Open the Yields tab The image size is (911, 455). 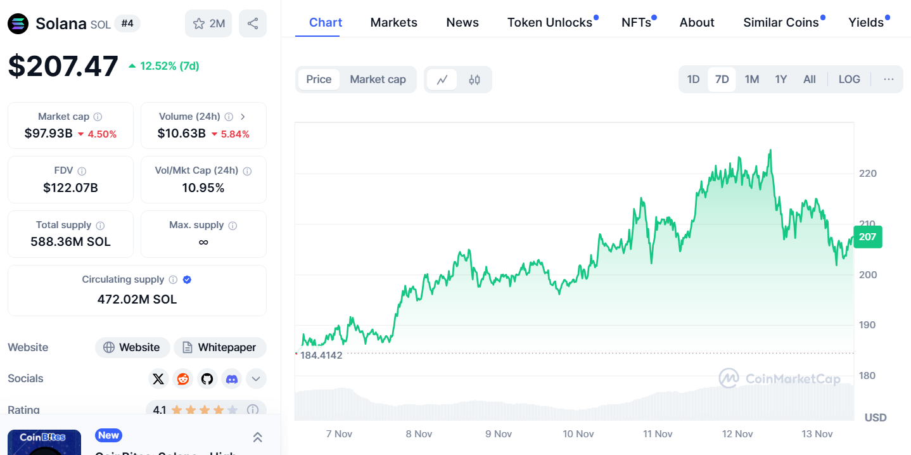tap(866, 22)
